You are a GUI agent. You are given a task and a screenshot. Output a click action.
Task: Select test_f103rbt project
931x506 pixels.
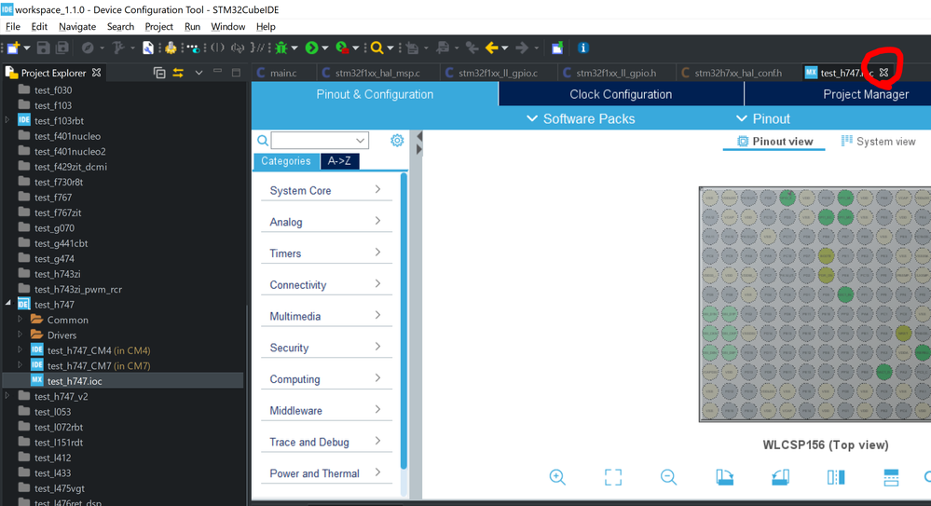59,120
